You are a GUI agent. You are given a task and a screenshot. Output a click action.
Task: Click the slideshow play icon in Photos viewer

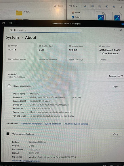tap(10, 23)
